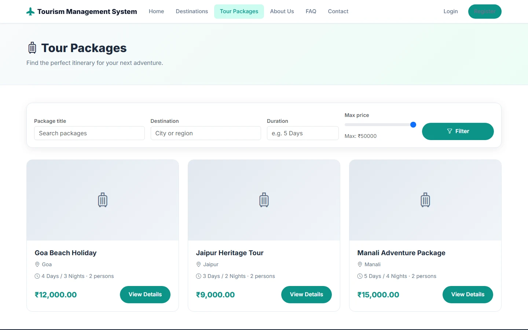View Details for Goa Beach Holiday
The image size is (528, 330).
tap(145, 294)
